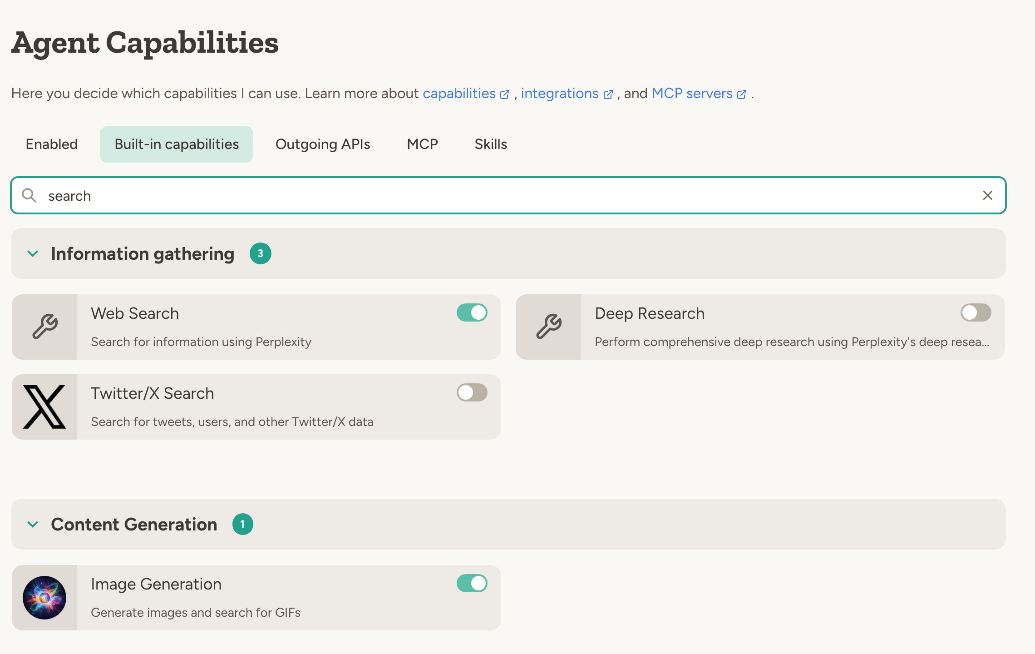The height and width of the screenshot is (654, 1035).
Task: Click the 'Agent Capabilities' page title
Action: pyautogui.click(x=145, y=43)
